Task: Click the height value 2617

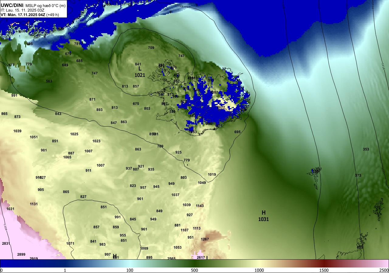Action: (201, 257)
